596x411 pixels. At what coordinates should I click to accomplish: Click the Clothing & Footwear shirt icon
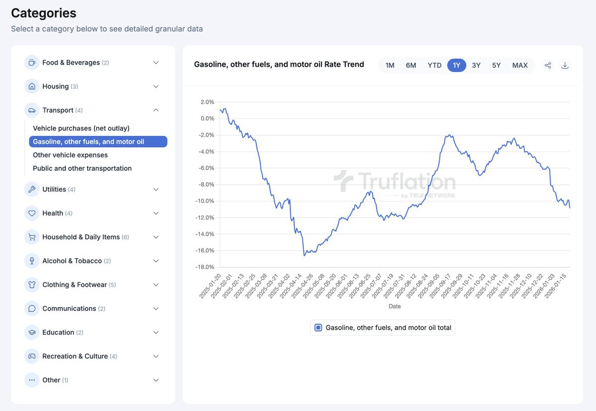(x=32, y=285)
